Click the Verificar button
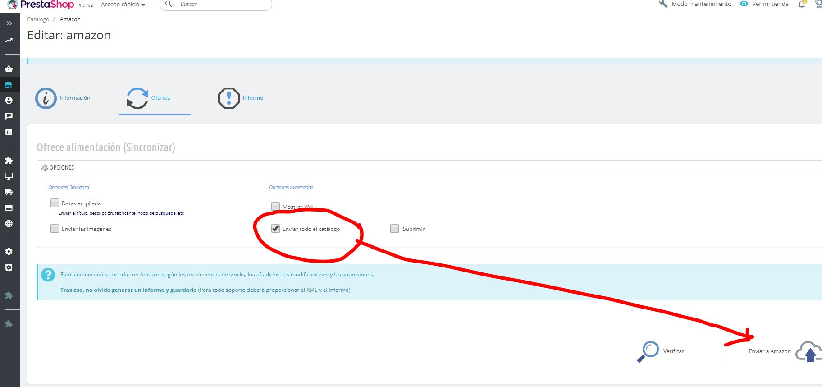This screenshot has width=822, height=387. 661,351
